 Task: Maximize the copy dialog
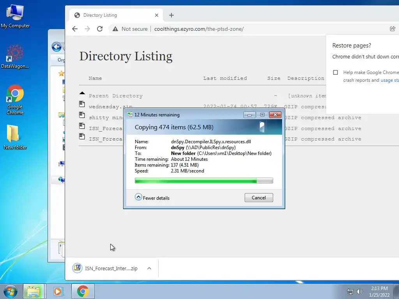262,115
